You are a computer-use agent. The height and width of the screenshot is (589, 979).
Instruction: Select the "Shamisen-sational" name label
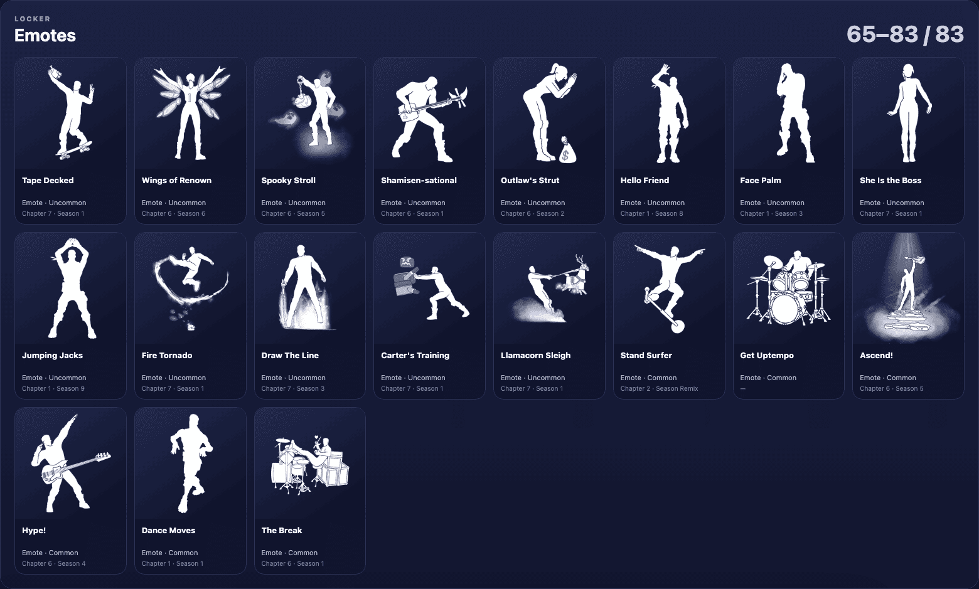[x=419, y=181]
